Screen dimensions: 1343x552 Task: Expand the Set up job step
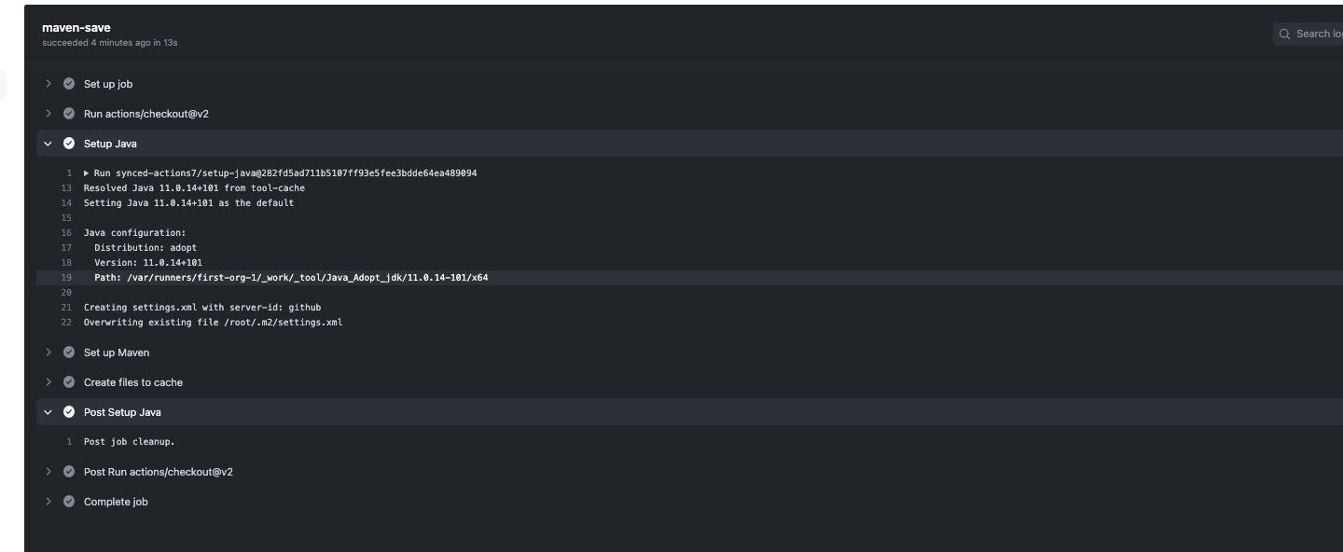pyautogui.click(x=48, y=84)
